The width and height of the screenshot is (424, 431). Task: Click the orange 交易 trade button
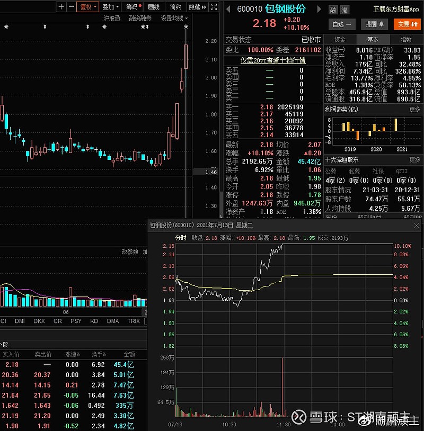point(407,24)
